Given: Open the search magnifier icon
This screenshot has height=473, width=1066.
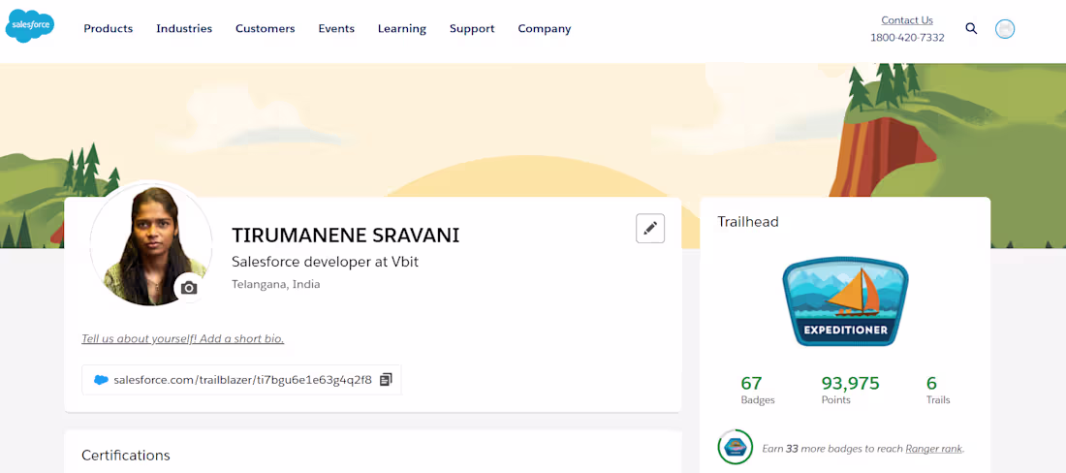Looking at the screenshot, I should point(971,28).
